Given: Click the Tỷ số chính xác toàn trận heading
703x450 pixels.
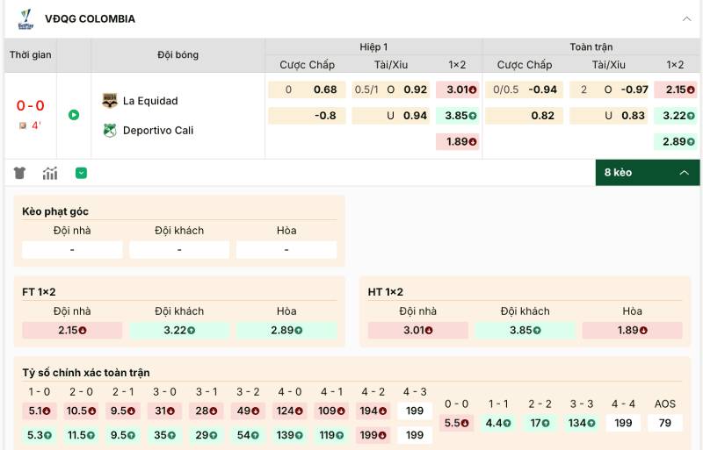Looking at the screenshot, I should click(x=86, y=373).
